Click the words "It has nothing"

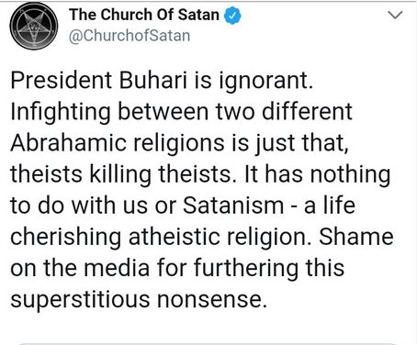pos(318,174)
